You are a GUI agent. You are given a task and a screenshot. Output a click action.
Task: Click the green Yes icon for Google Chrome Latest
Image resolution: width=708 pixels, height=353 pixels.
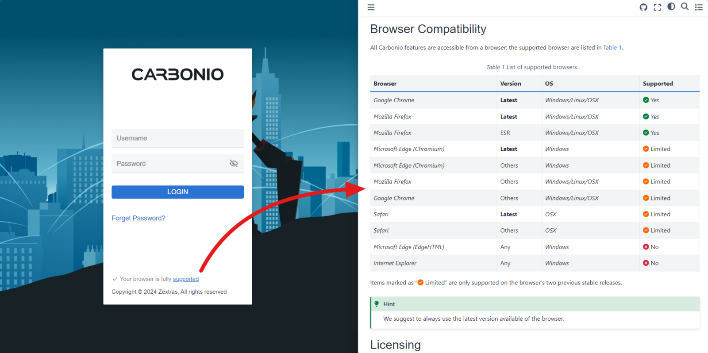click(646, 100)
